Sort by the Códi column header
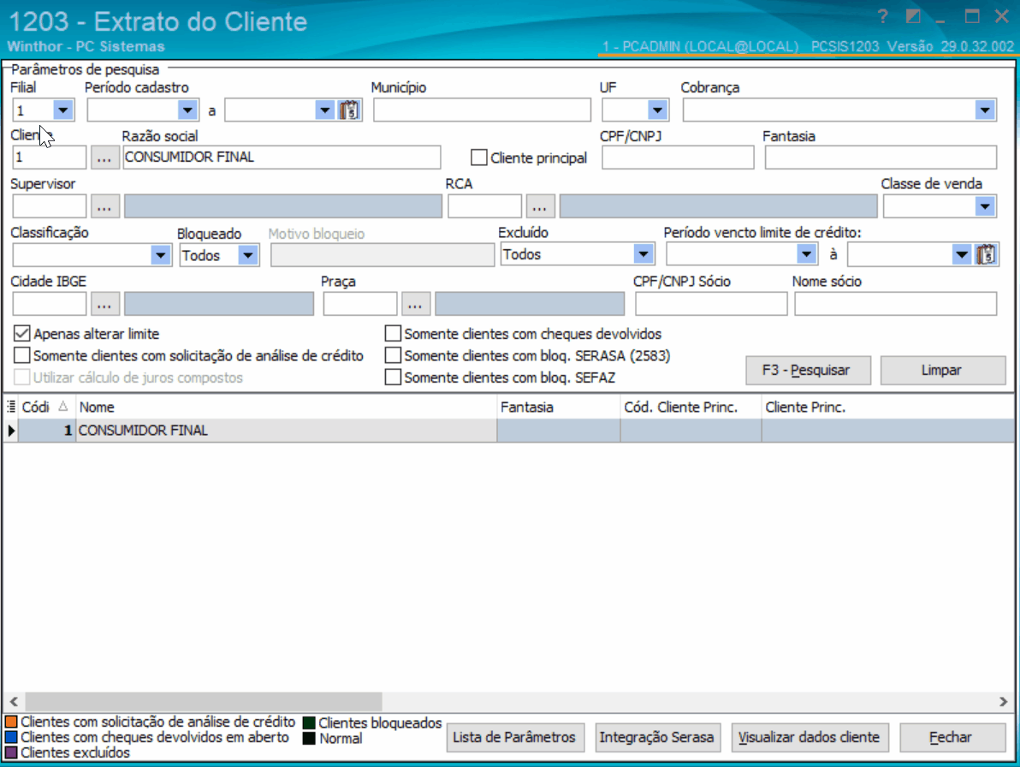Screen dimensions: 1020x767 point(47,407)
